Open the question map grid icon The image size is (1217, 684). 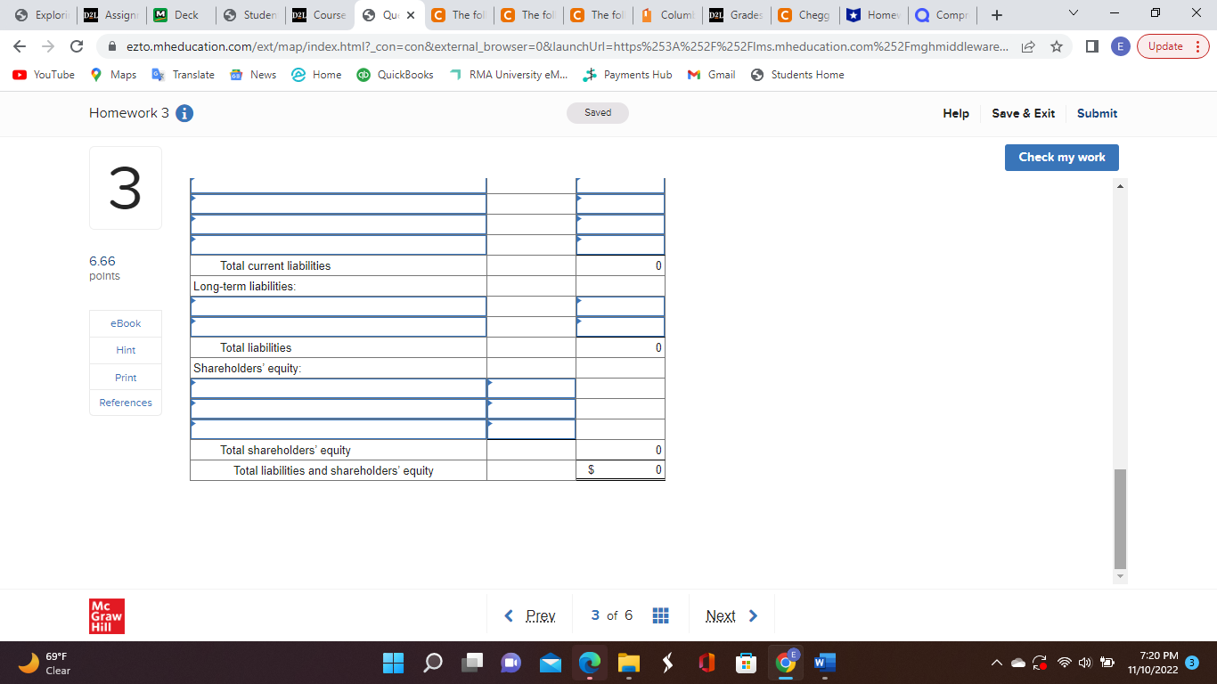(x=660, y=615)
